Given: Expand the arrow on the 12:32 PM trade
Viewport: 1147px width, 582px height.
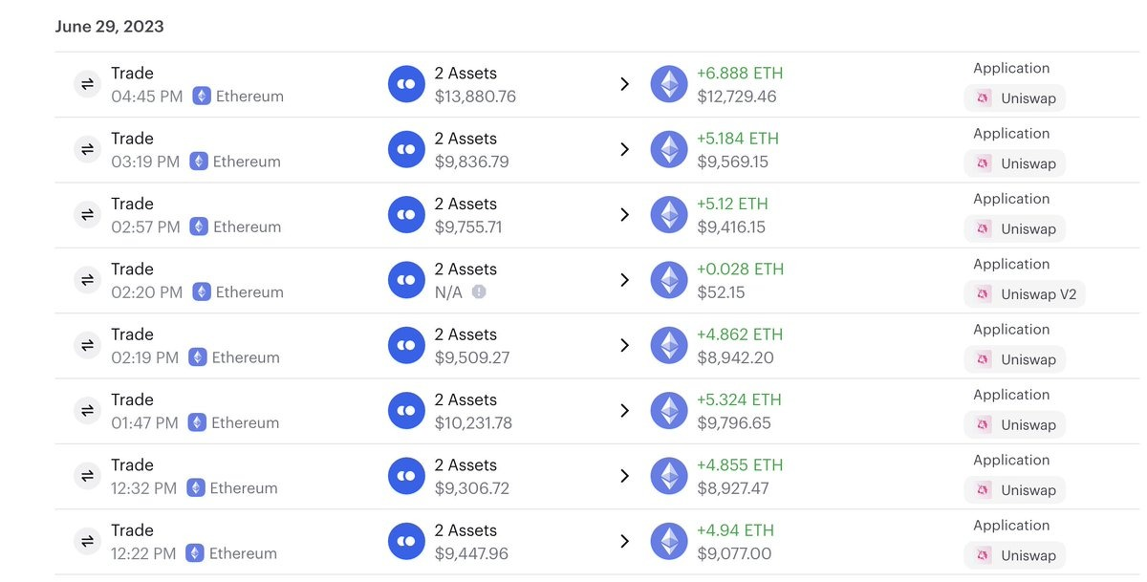Looking at the screenshot, I should coord(624,476).
